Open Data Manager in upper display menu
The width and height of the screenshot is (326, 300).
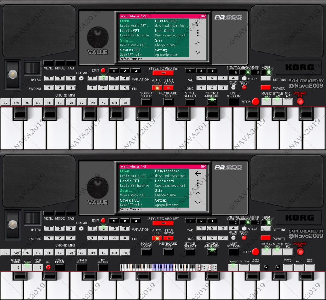171,23
